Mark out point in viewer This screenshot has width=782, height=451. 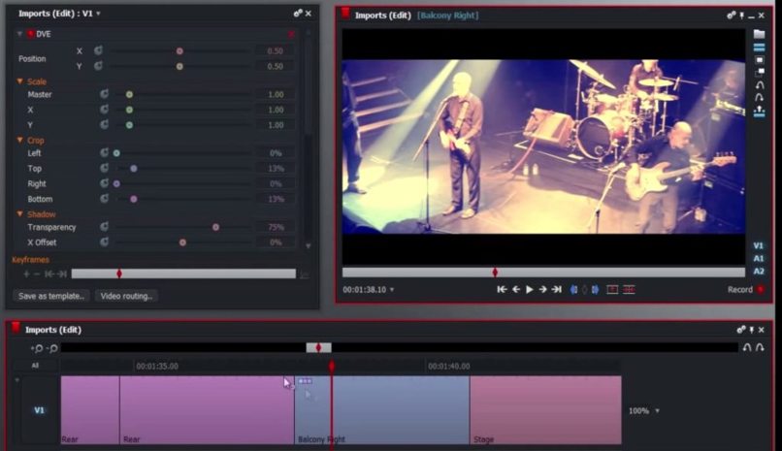pyautogui.click(x=596, y=290)
